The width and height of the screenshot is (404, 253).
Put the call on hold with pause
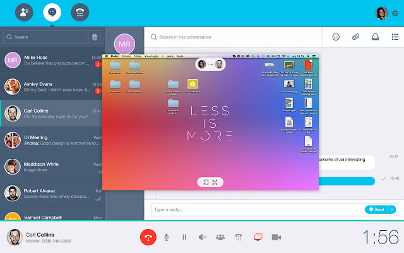click(184, 237)
